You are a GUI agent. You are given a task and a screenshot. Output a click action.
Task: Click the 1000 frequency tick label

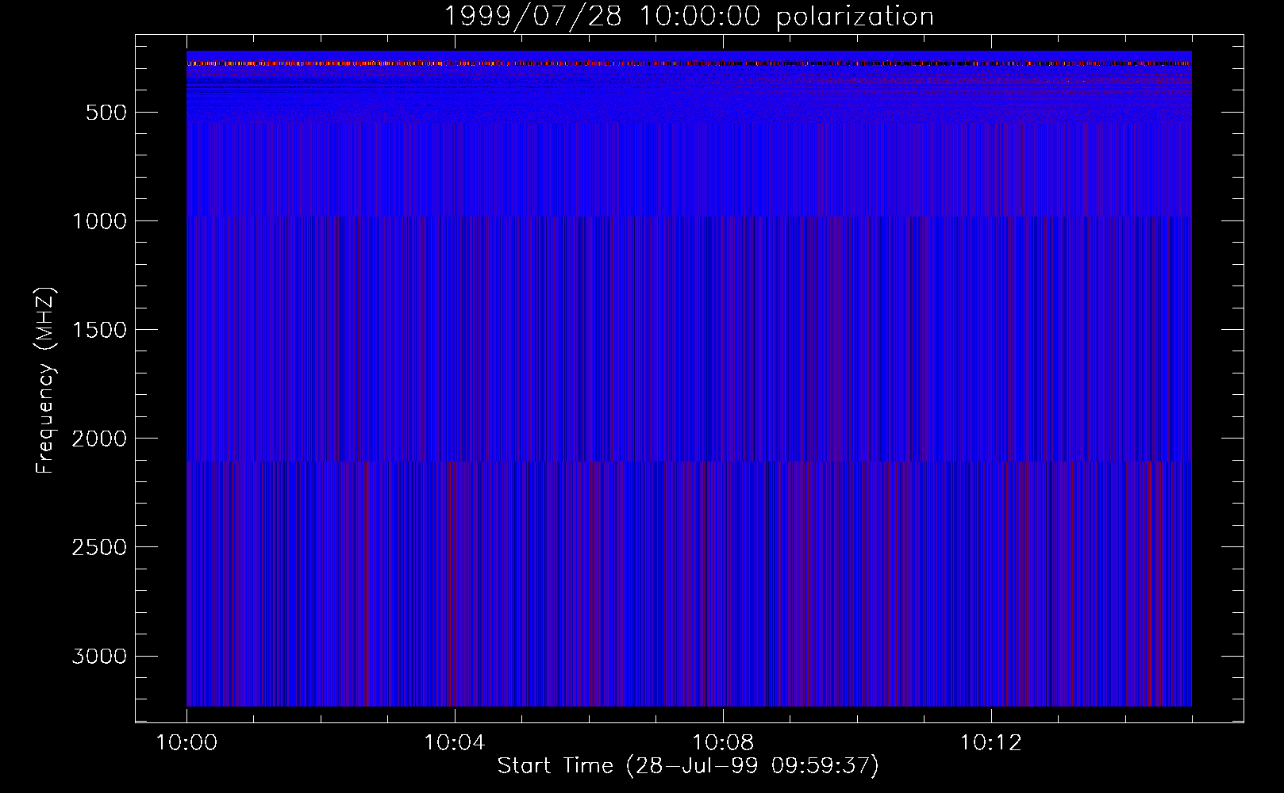pyautogui.click(x=99, y=221)
